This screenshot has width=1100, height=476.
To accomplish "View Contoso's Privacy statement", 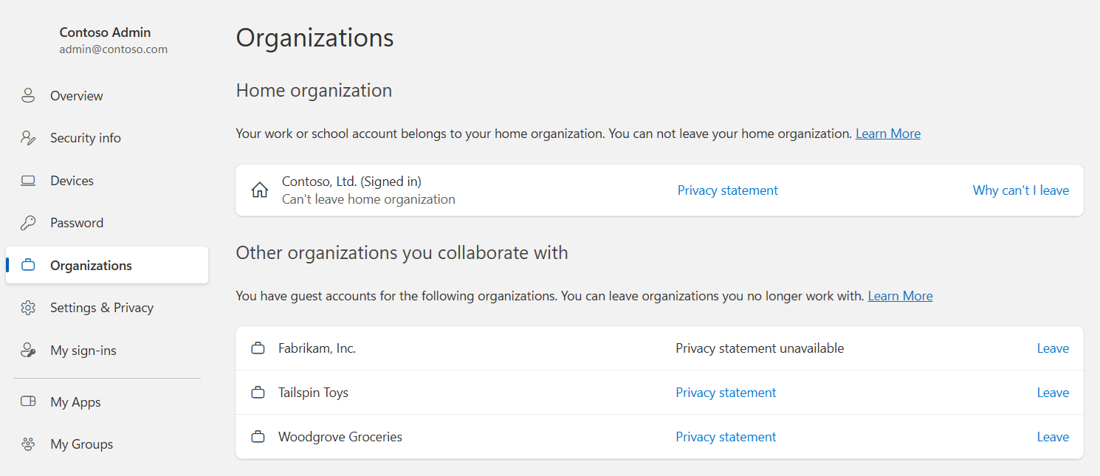I will point(727,190).
